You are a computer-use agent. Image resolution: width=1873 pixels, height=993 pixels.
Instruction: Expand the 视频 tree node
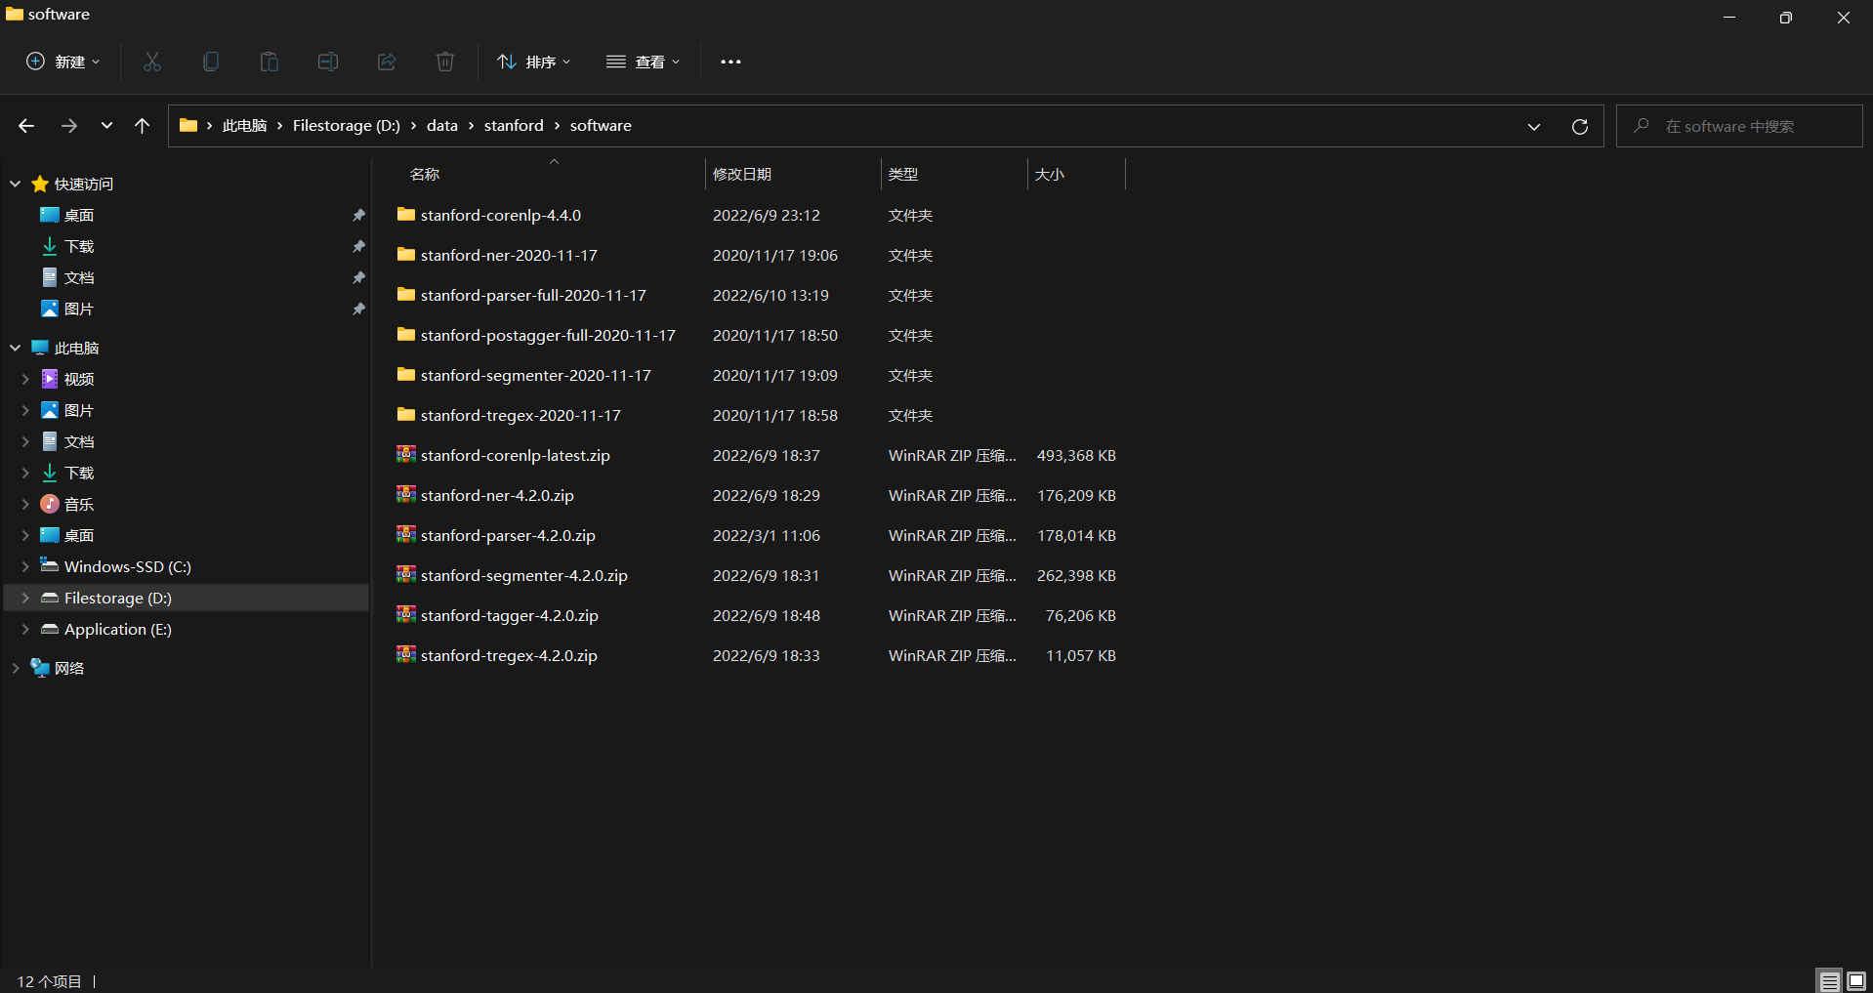25,379
